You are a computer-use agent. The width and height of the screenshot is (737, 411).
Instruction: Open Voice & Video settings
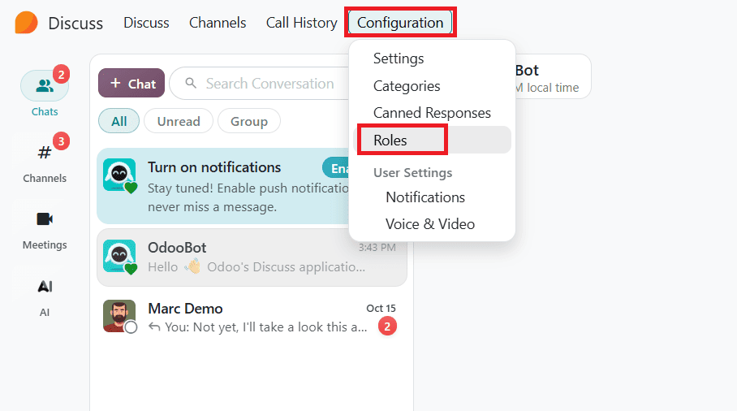pyautogui.click(x=430, y=224)
